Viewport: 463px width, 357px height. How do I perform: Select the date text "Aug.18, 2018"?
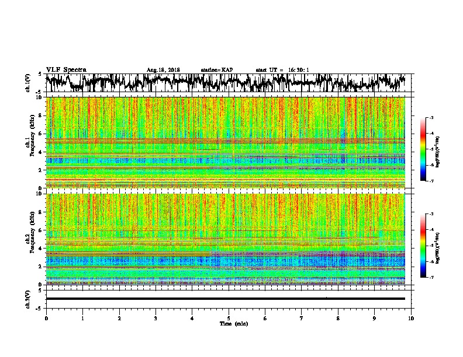pos(163,70)
